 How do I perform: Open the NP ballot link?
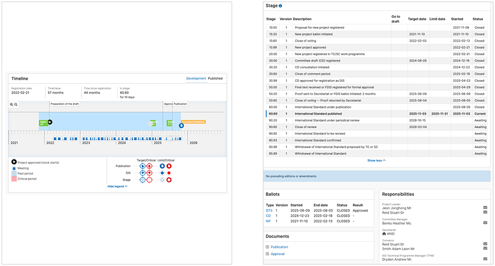click(269, 221)
